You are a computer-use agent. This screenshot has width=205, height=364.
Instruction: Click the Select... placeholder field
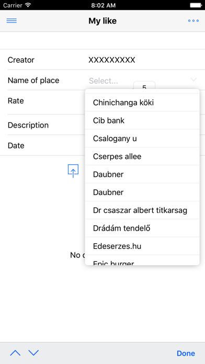104,81
